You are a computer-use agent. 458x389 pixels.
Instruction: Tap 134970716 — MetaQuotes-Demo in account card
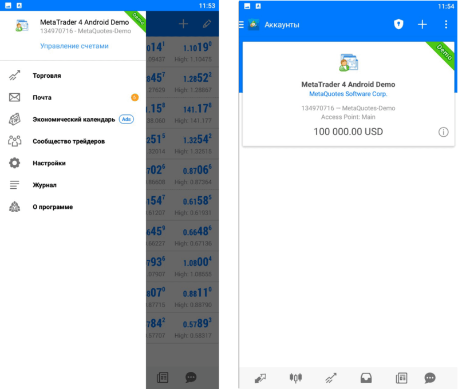coord(348,108)
